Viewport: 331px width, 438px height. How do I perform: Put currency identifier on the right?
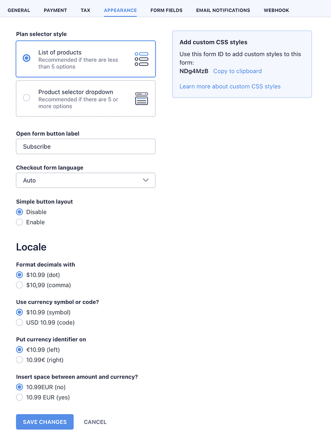19,360
